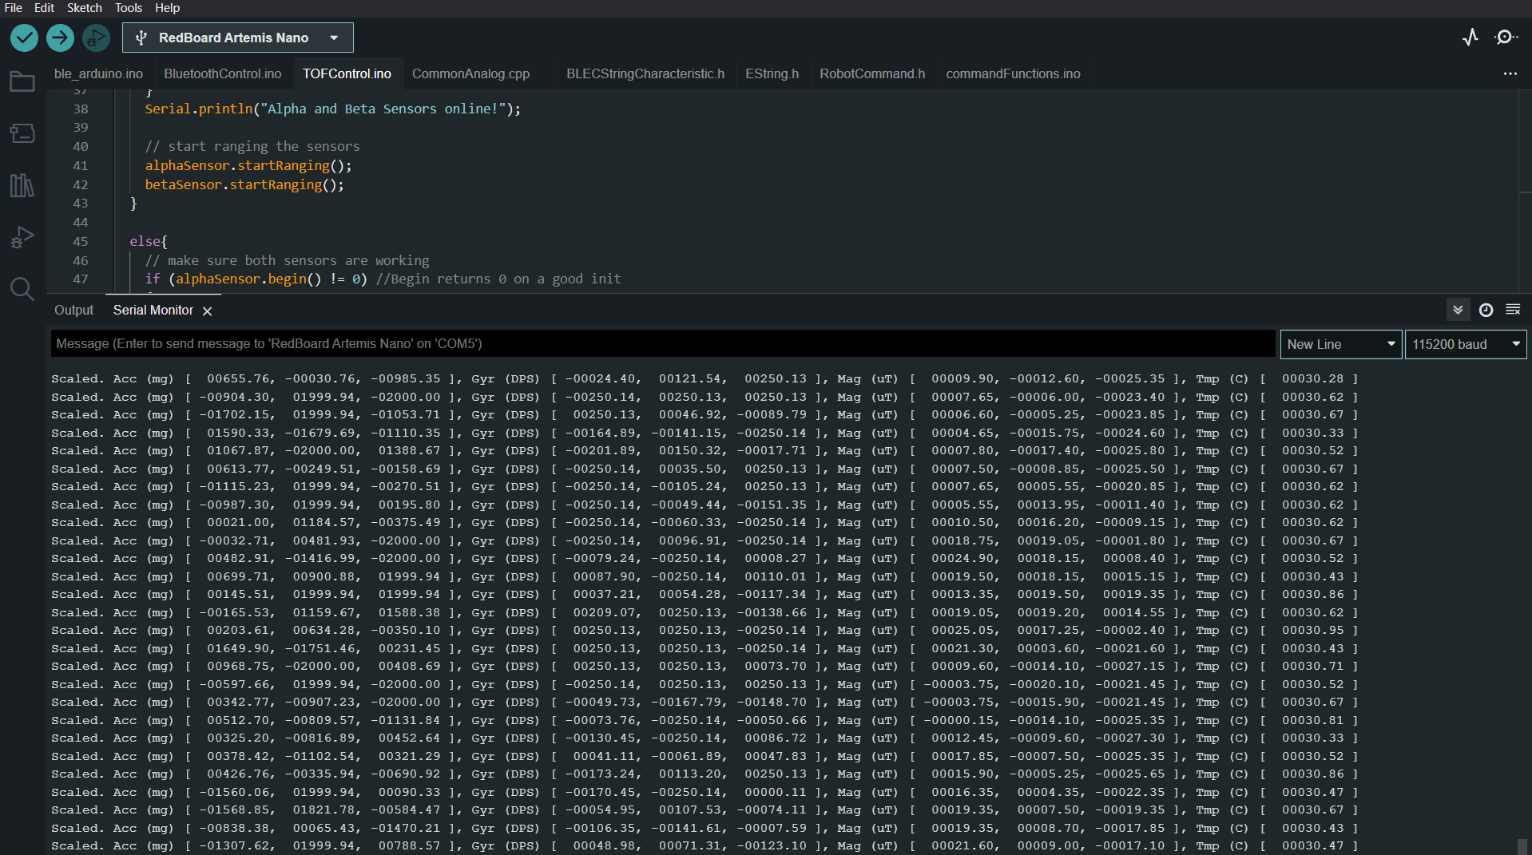1532x855 pixels.
Task: Click the serial row ending in 00030.81
Action: [704, 720]
